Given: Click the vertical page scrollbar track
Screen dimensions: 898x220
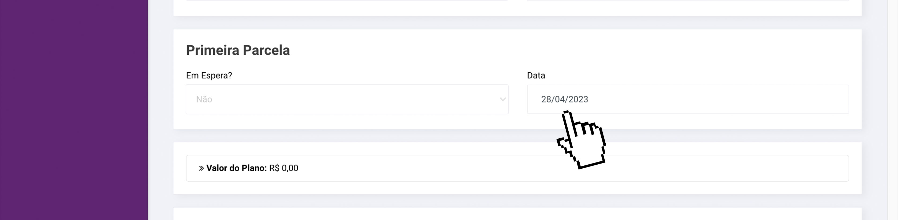Looking at the screenshot, I should coord(892,110).
